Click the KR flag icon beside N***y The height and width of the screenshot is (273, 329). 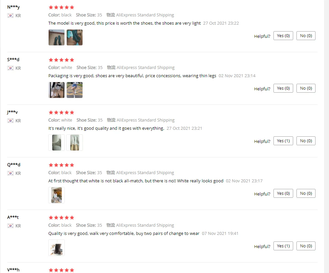(x=11, y=15)
